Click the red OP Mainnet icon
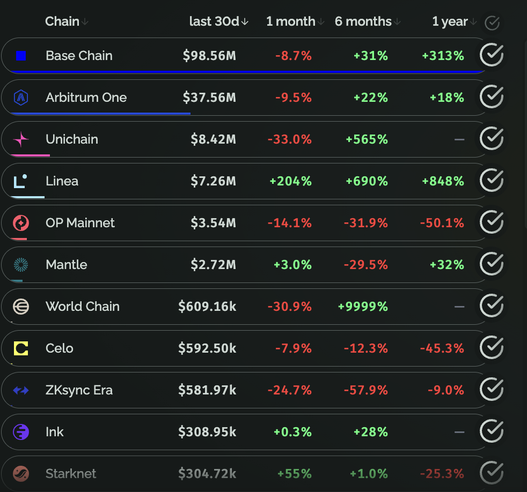The width and height of the screenshot is (527, 492). click(x=21, y=223)
